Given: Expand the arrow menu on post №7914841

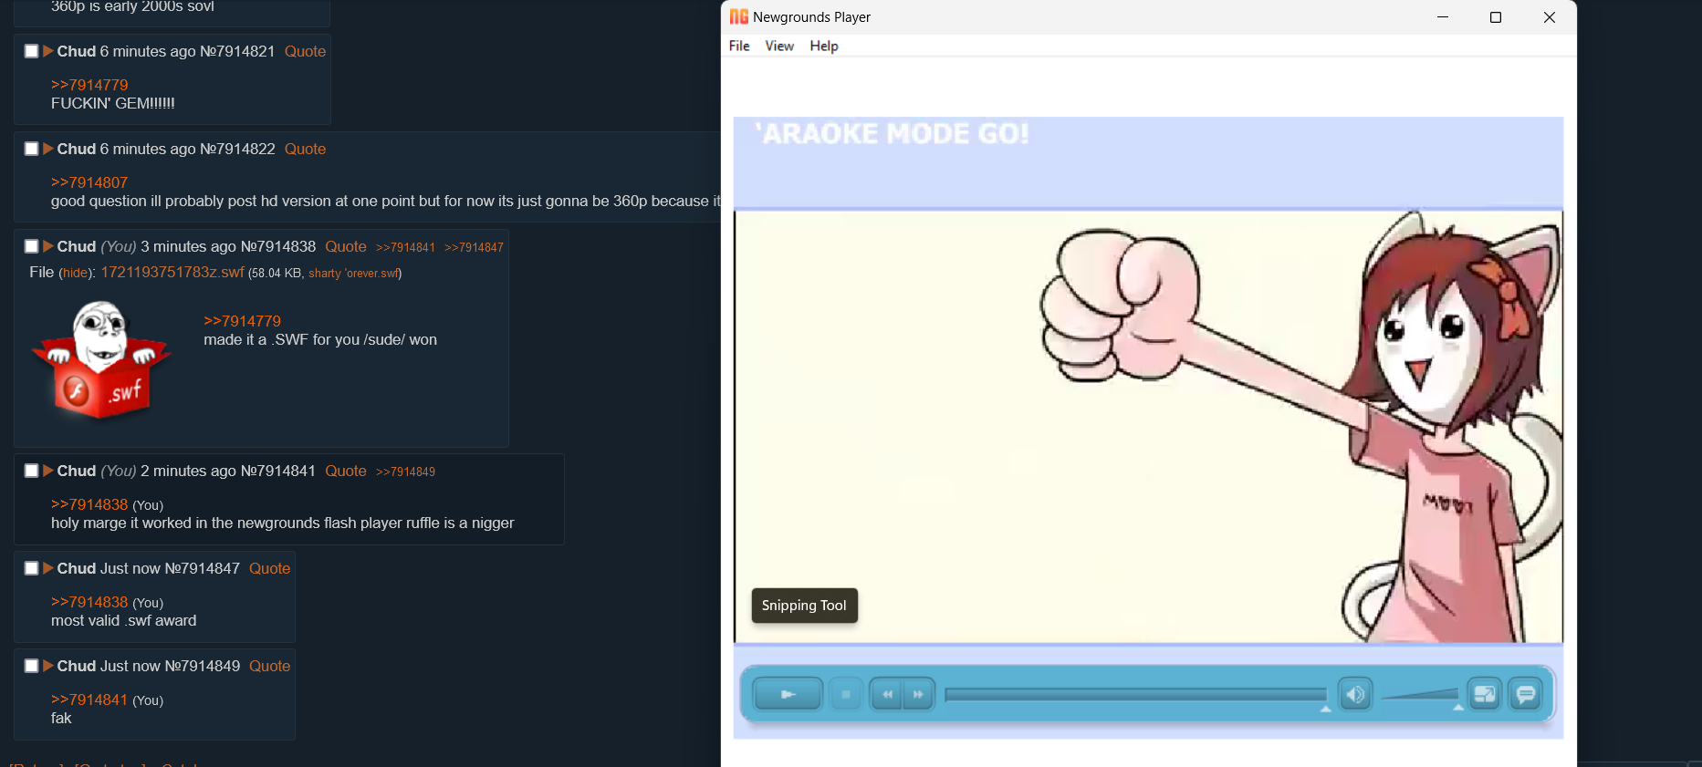Looking at the screenshot, I should (48, 471).
